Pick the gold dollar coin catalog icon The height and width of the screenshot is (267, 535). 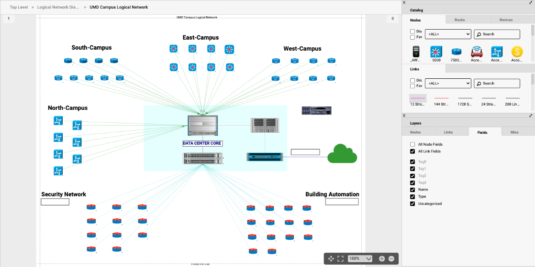tap(517, 52)
